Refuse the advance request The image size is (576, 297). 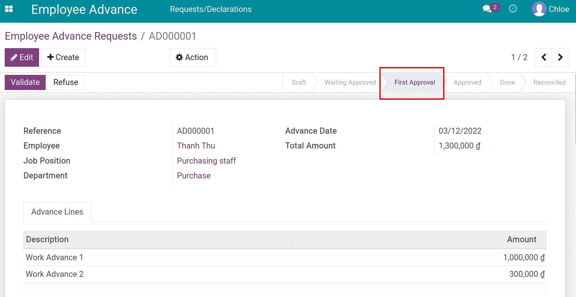(66, 82)
